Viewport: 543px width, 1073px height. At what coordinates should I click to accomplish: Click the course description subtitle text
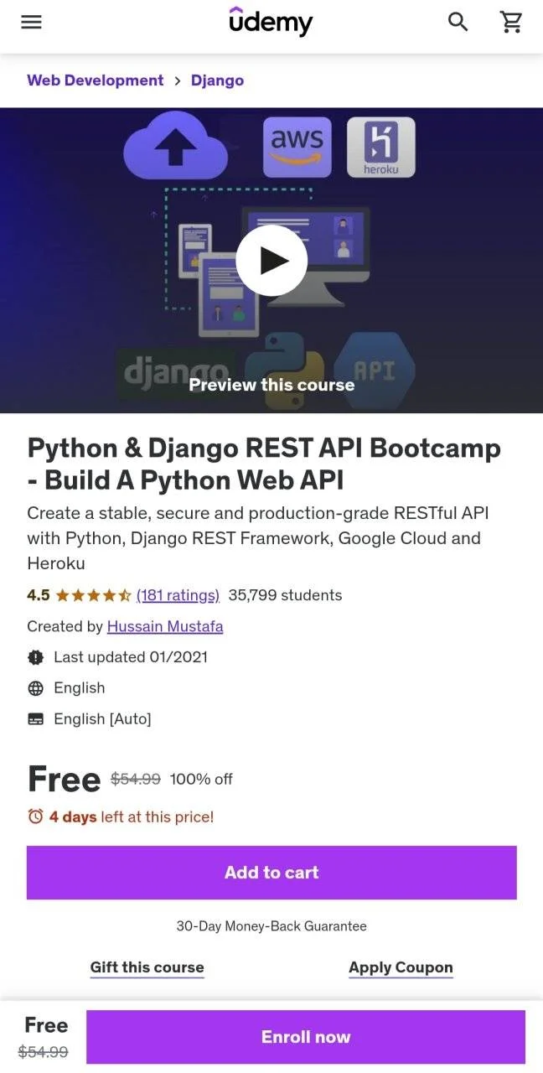[x=257, y=537]
